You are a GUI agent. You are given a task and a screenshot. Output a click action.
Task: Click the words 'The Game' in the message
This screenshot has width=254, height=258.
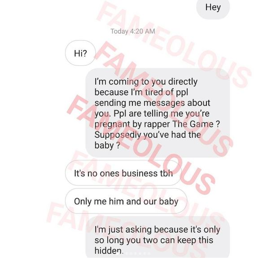[x=193, y=124]
